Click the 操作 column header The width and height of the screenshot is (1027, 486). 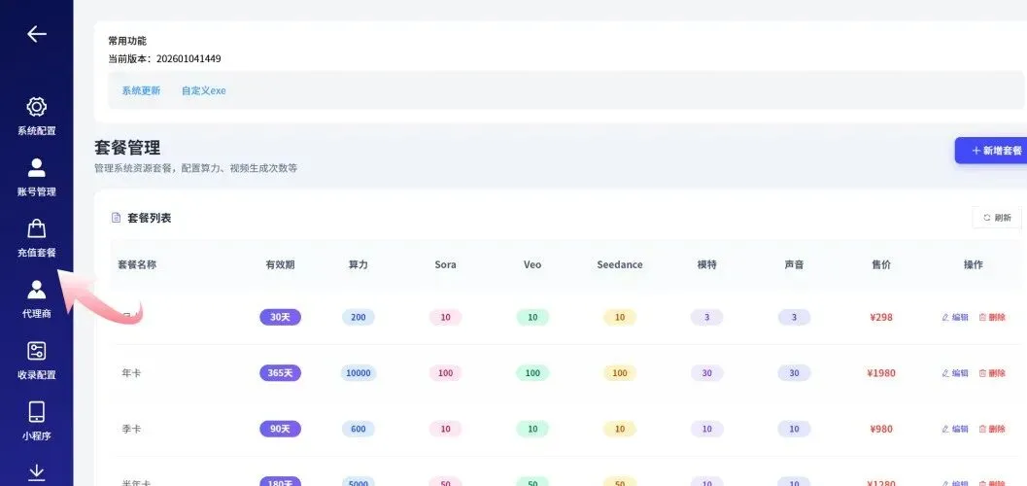[x=974, y=264]
